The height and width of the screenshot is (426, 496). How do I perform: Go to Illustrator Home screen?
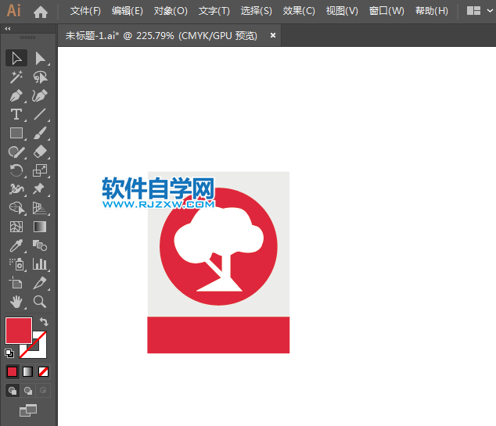(41, 12)
